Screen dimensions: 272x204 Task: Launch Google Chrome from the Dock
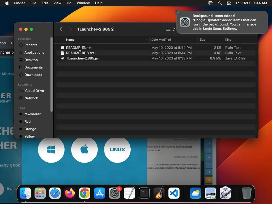[x=85, y=193]
